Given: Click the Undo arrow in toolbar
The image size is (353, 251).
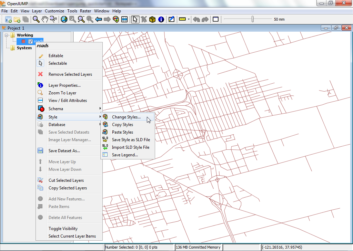Looking at the screenshot, I should pos(196,19).
